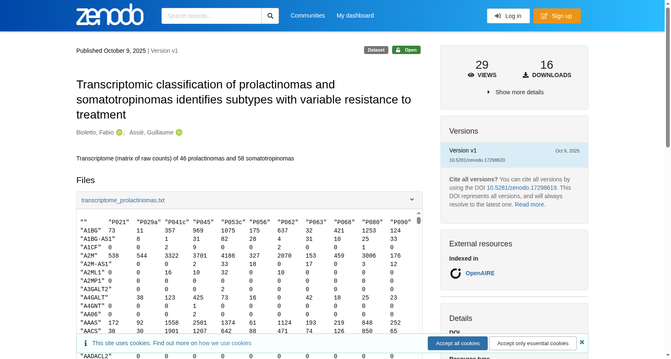Accept all cookies
Viewport: 671px width, 359px height.
click(x=458, y=343)
